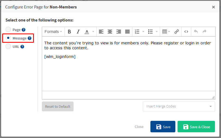Insert a bullet list

point(150,32)
